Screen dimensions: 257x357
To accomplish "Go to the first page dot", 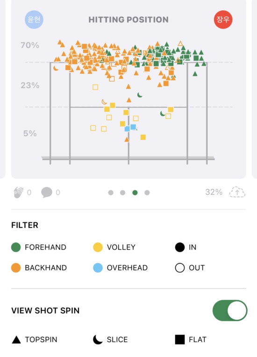I will point(111,192).
